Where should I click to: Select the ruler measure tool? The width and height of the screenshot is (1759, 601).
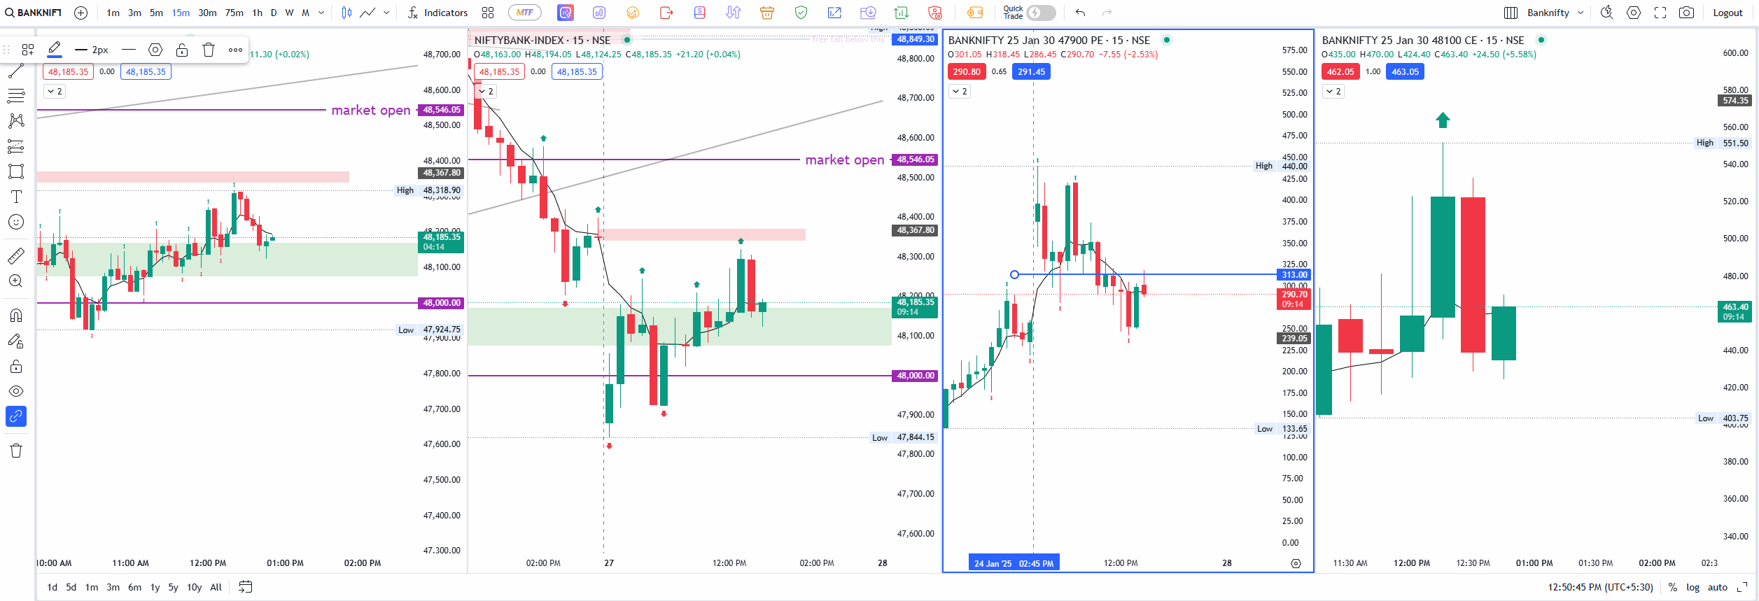[16, 256]
